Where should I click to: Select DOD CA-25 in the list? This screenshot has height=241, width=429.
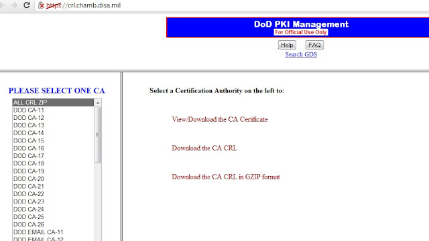point(53,217)
